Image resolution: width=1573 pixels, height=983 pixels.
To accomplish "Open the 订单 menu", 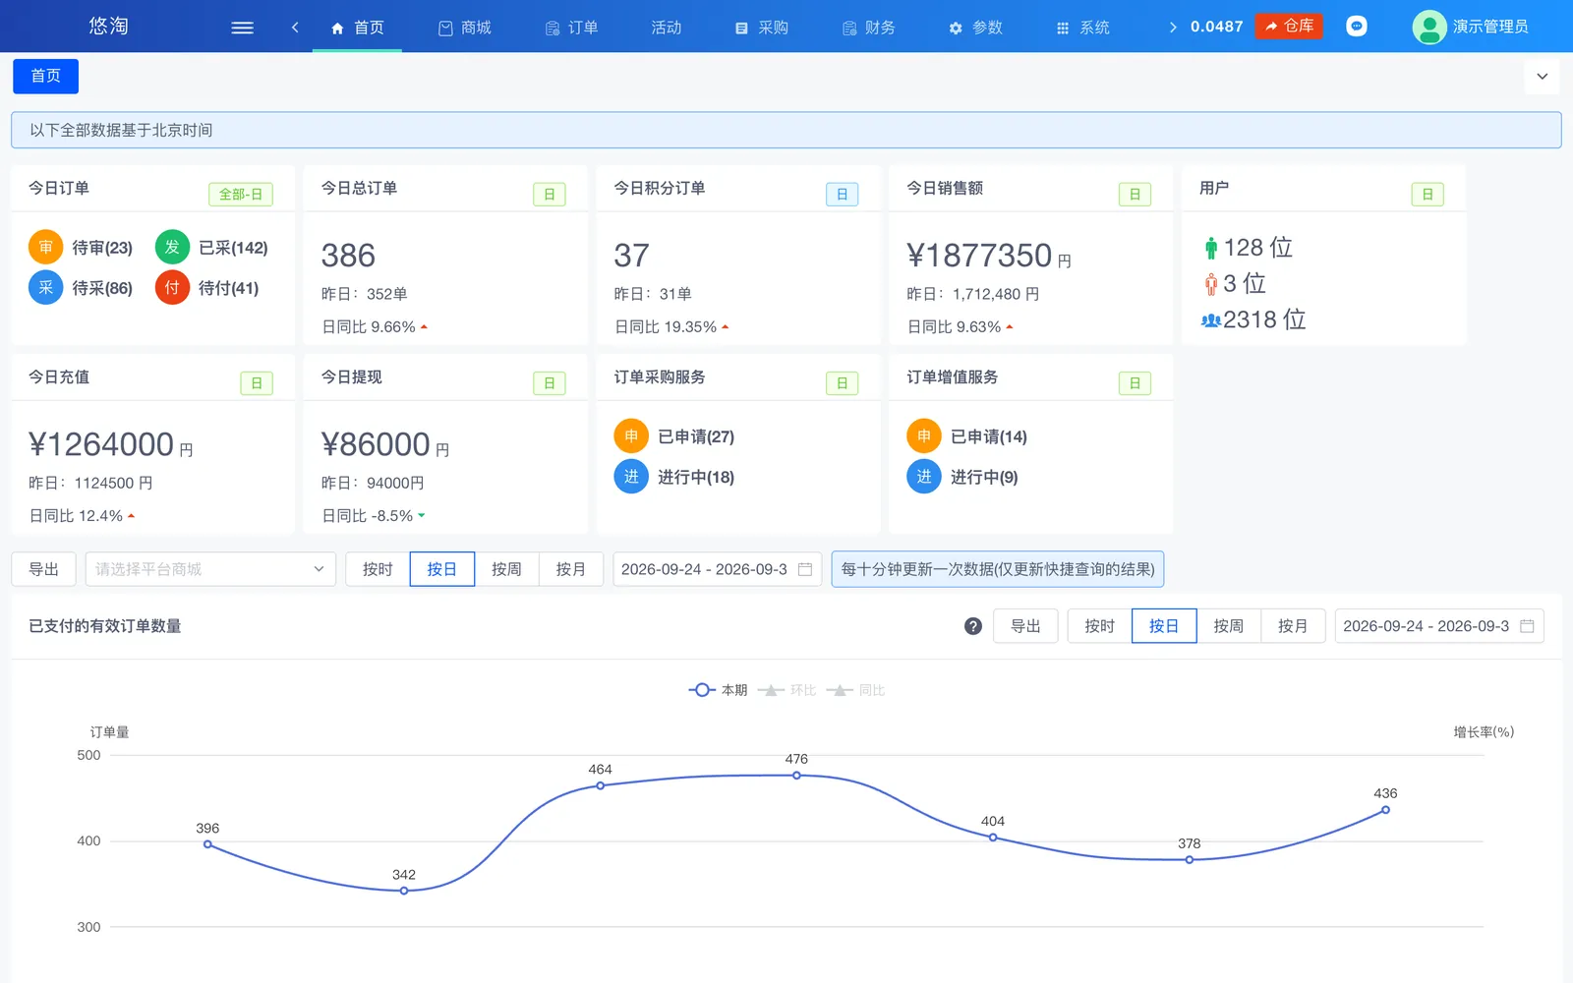I will [x=571, y=28].
